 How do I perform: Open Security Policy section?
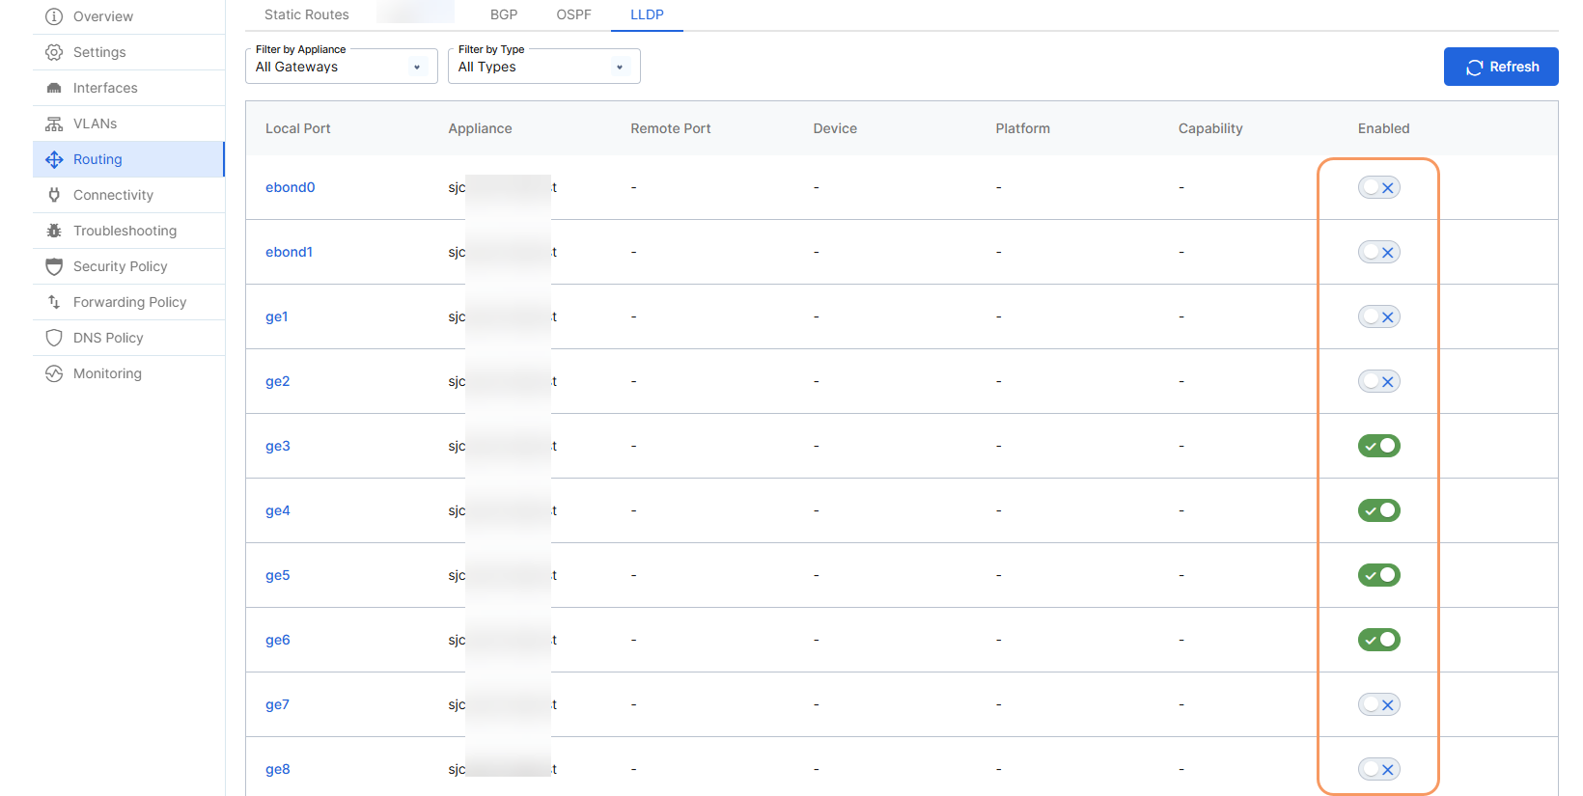[x=128, y=266]
